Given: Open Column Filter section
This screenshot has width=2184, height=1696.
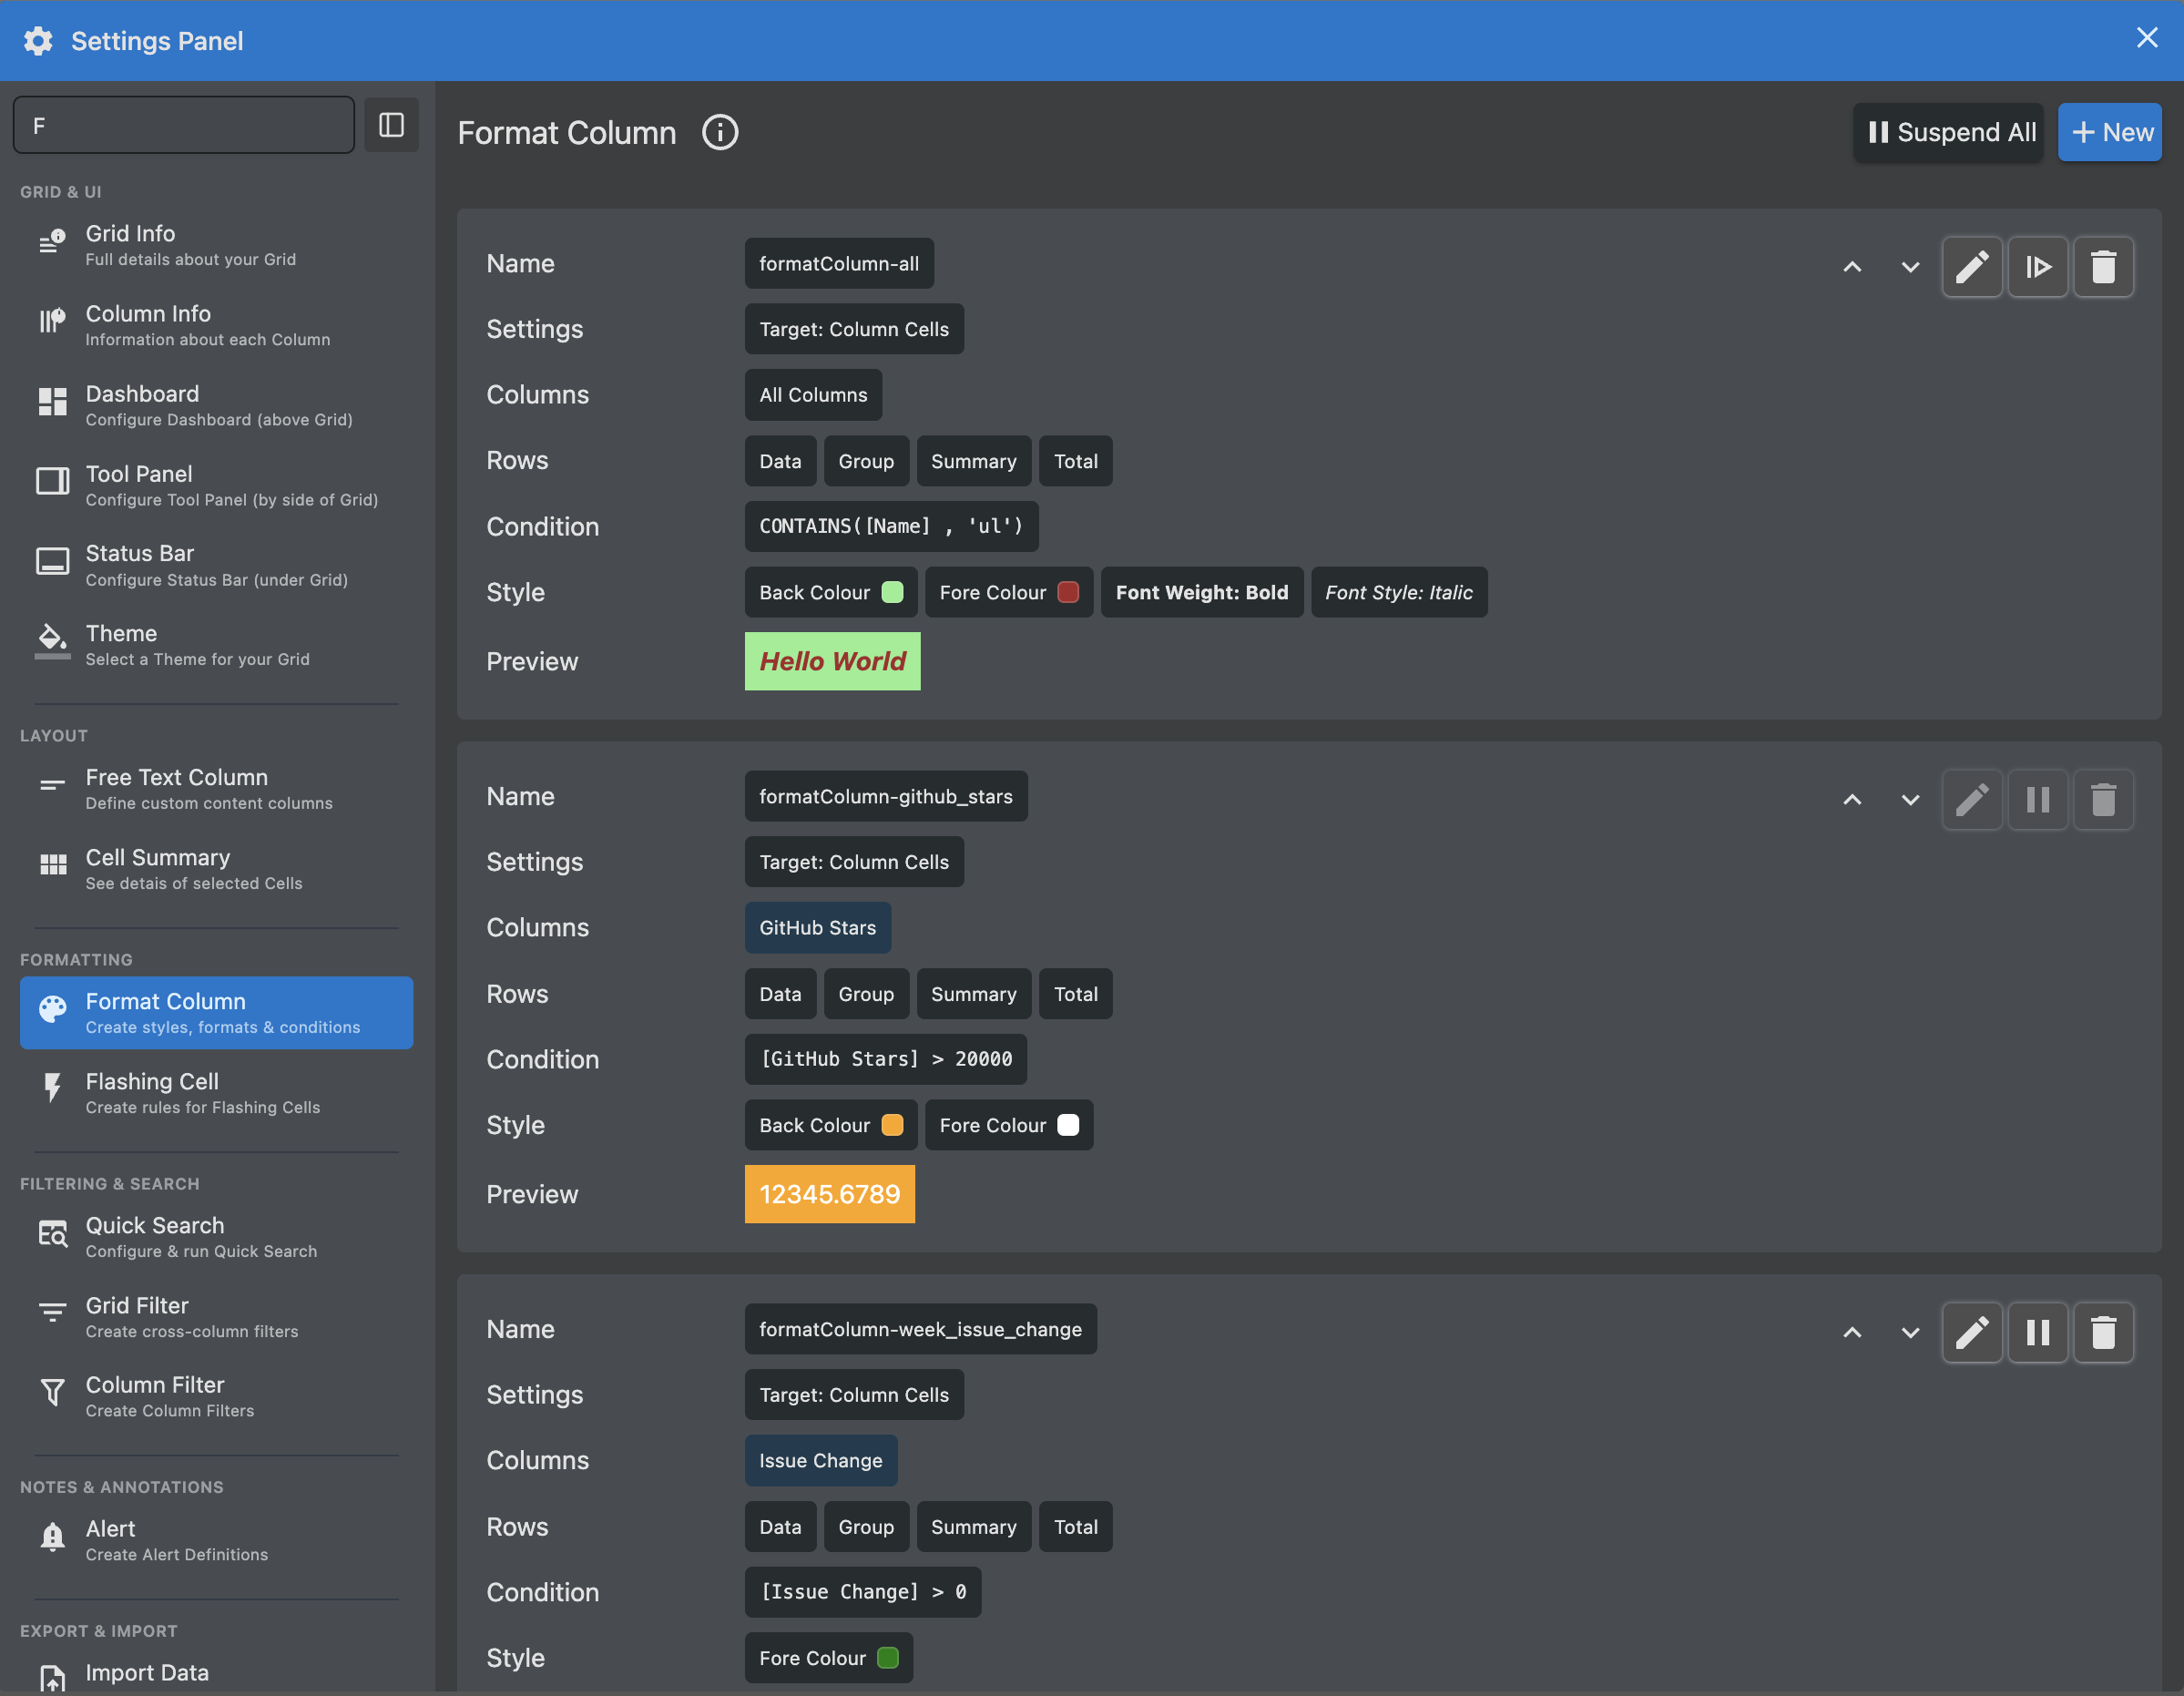Looking at the screenshot, I should tap(216, 1396).
